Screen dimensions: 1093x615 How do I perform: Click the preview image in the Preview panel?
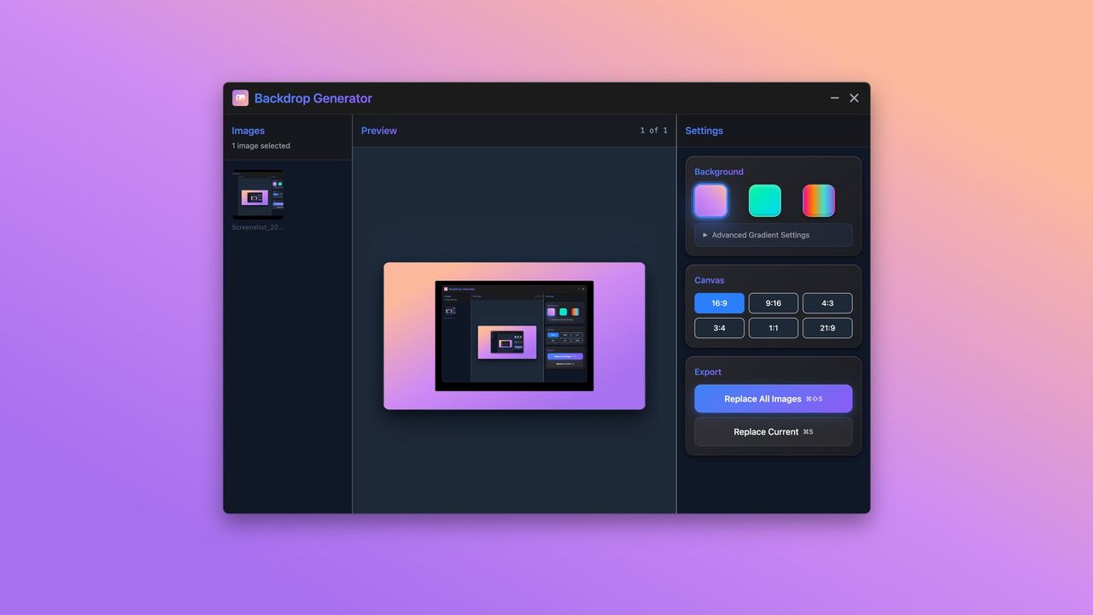tap(514, 336)
